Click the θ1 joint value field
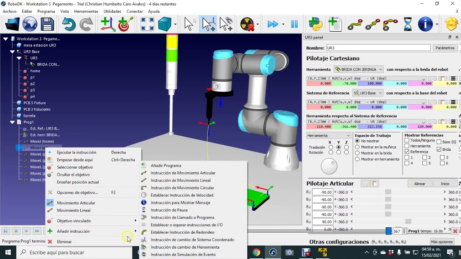Viewport: 461px width, 259px height. tap(322, 192)
